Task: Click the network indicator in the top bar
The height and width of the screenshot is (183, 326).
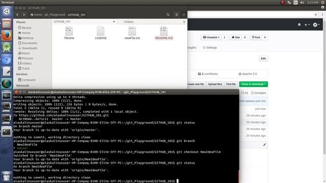Action: (289, 3)
